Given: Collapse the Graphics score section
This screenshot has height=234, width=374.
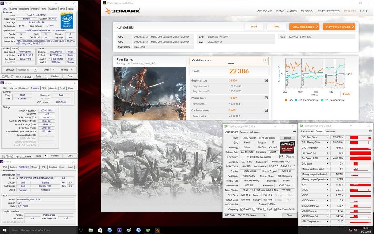Looking at the screenshot, I should [266, 80].
